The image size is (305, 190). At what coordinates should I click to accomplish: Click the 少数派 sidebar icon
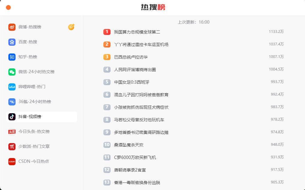pos(12,146)
